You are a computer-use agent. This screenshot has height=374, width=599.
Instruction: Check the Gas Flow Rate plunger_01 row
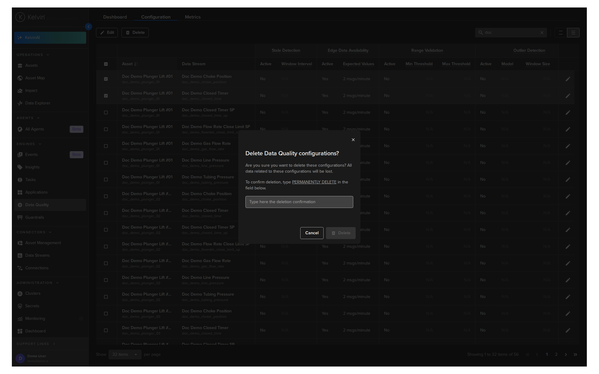pos(106,146)
